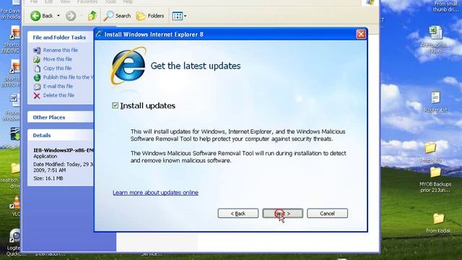Uncheck the Install updates checkbox

(x=115, y=105)
